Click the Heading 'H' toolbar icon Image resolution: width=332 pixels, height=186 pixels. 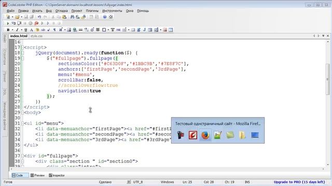tap(61, 30)
